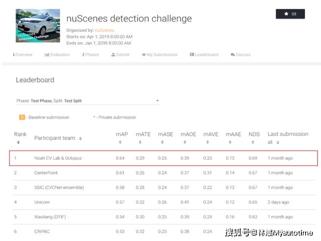
Task: Open the Evaluation tab
Action: click(57, 54)
